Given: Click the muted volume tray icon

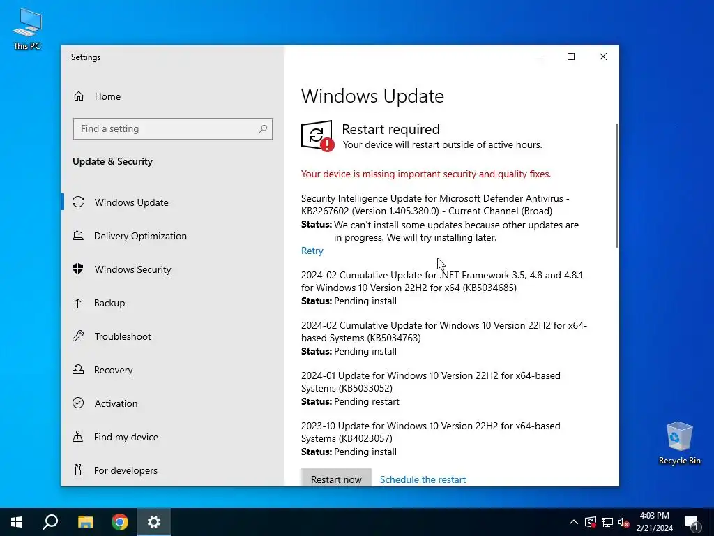Looking at the screenshot, I should 624,522.
